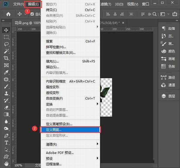This screenshot has height=168, width=180.
Task: Open the 色板 (Swatches) panel
Action: point(168,66)
